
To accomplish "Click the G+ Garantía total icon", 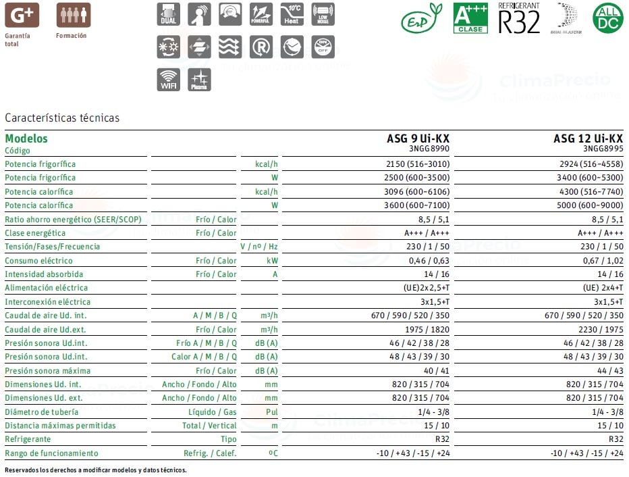I will (x=22, y=15).
